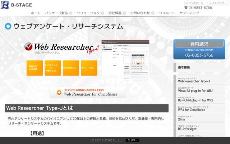
Task: Go to リクルート in the navigation bar
Action: [x=167, y=13]
